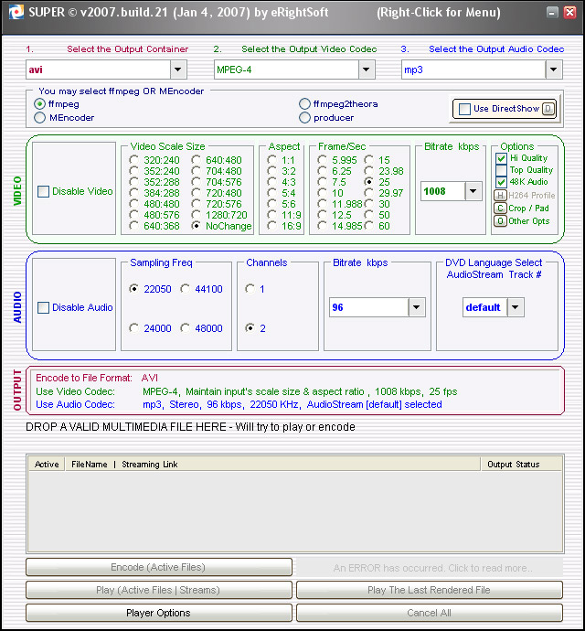This screenshot has width=585, height=631.
Task: Open the output container avi dropdown
Action: pos(177,70)
